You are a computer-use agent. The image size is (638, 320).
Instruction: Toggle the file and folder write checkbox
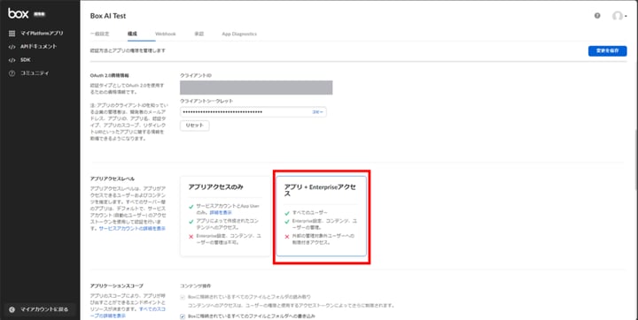click(183, 316)
